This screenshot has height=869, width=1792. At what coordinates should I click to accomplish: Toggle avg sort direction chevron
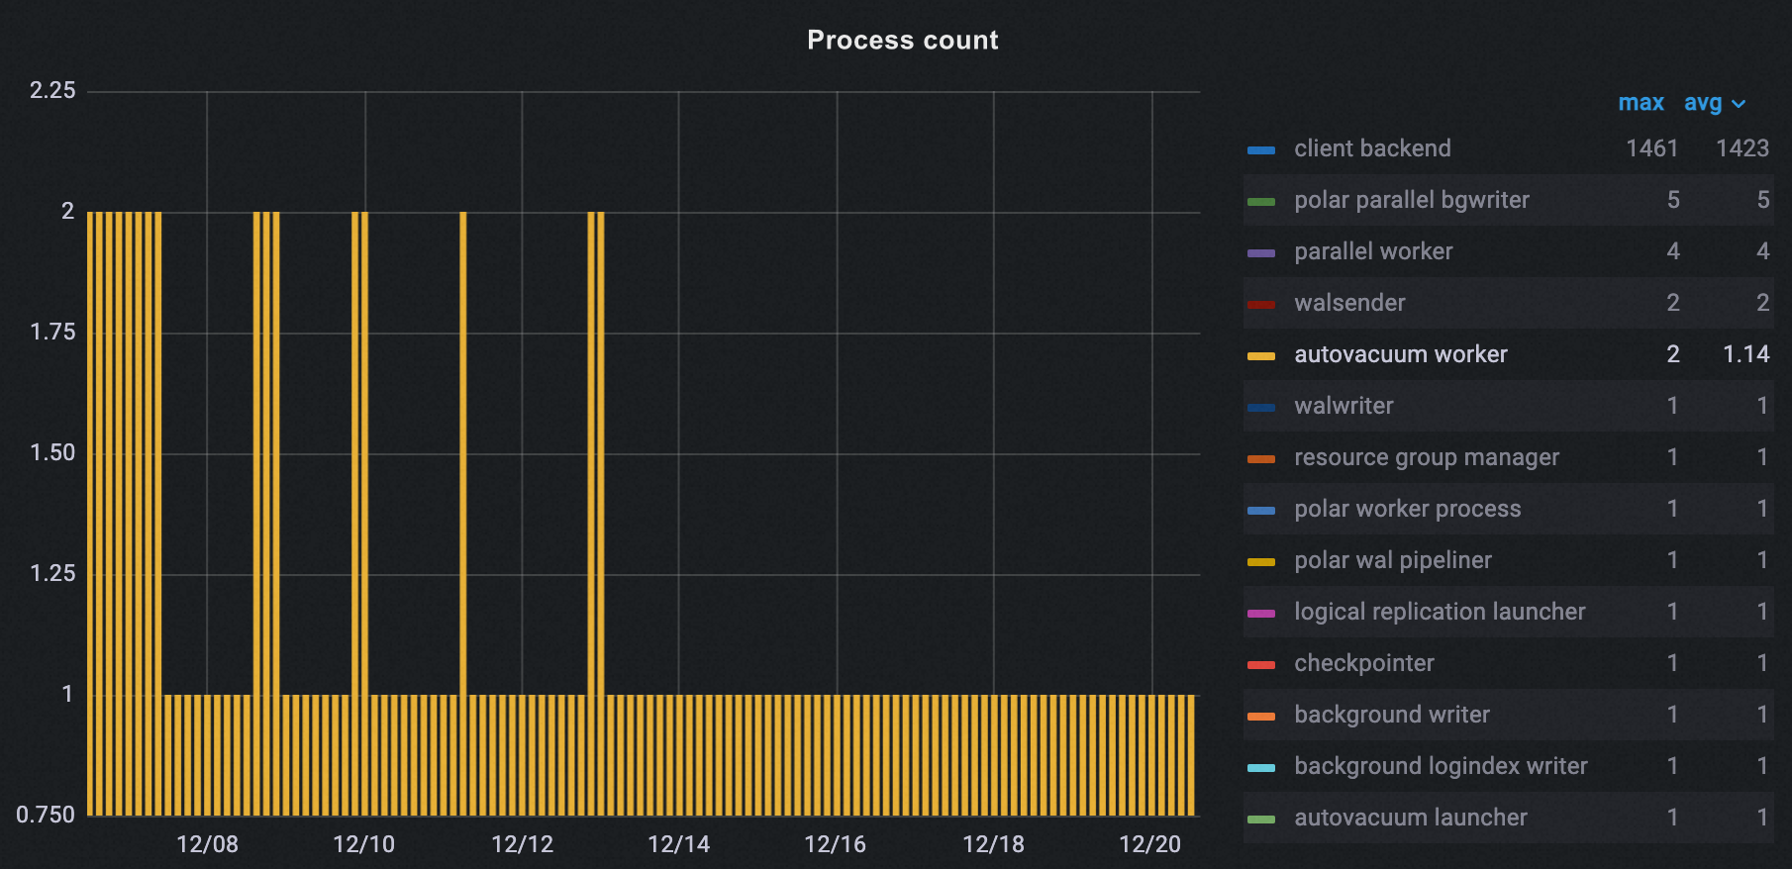(x=1739, y=104)
